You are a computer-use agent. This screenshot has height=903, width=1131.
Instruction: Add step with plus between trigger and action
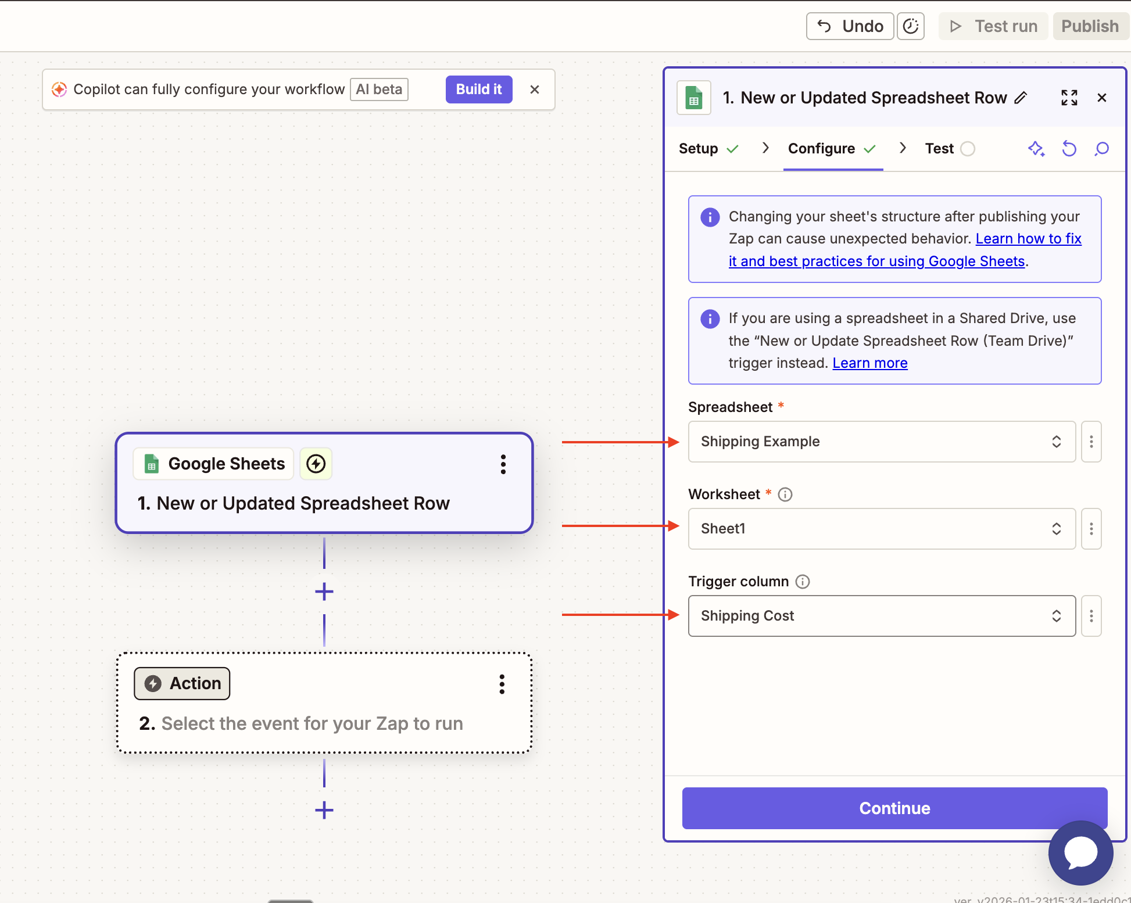click(x=324, y=592)
